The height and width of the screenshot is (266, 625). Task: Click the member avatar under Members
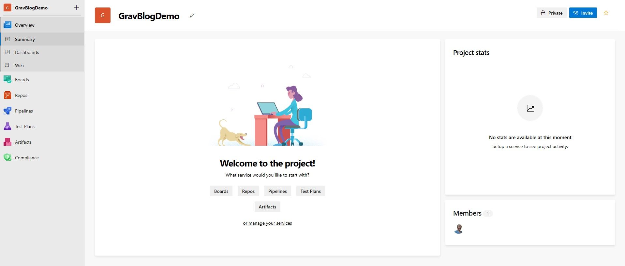[x=458, y=229]
